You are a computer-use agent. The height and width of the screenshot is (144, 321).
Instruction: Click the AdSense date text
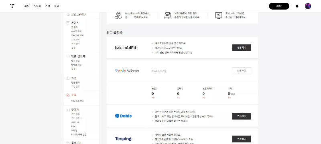(159, 71)
